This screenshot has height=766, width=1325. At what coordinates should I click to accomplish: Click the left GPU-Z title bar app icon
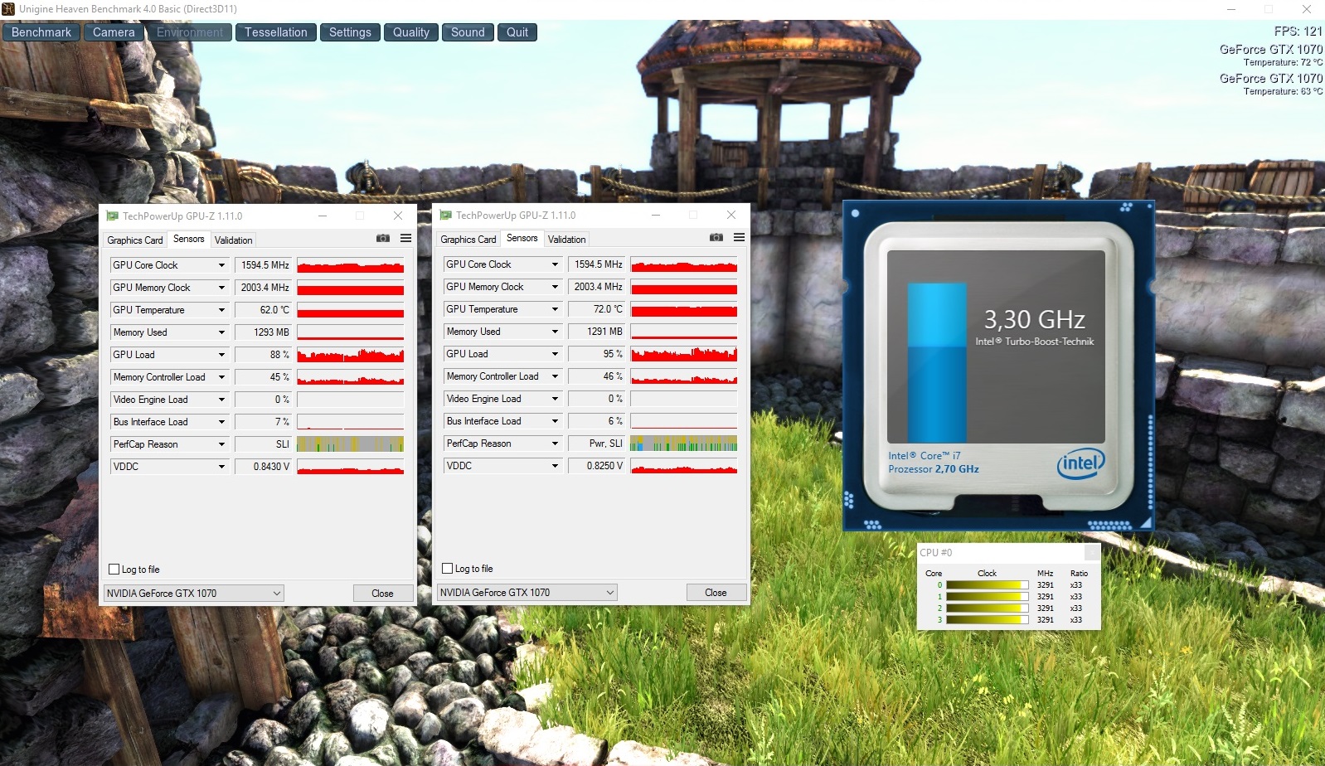coord(112,216)
